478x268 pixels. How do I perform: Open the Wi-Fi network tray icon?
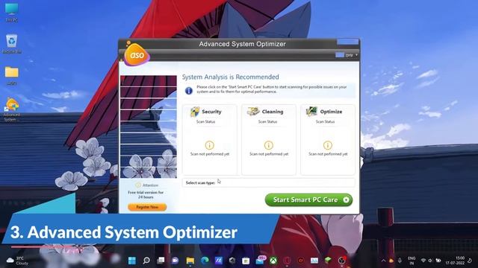[x=423, y=261]
